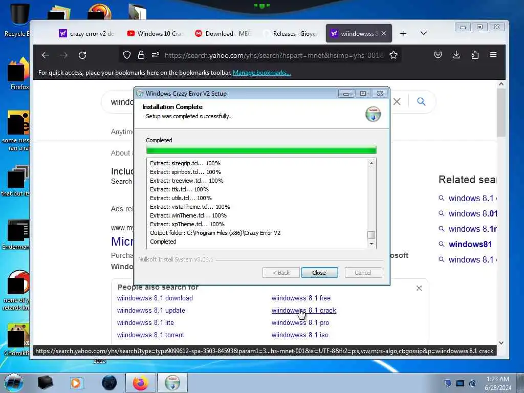Click Close in Crazy Error V2 Setup
Screen dimensions: 524x393
click(319, 273)
